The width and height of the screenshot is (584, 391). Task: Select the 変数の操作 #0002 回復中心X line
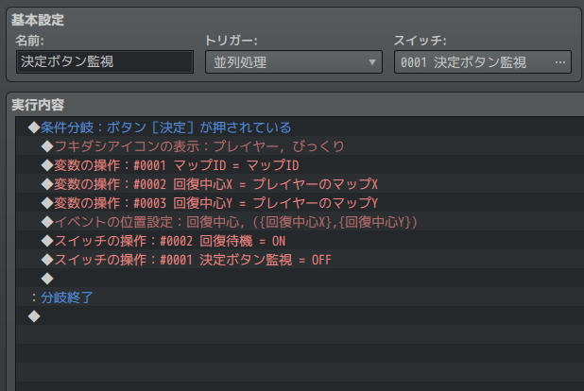[300, 184]
